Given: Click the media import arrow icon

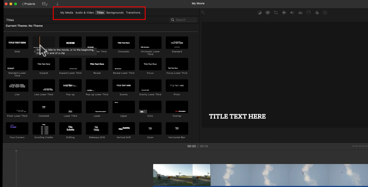Looking at the screenshot, I should click(57, 4).
